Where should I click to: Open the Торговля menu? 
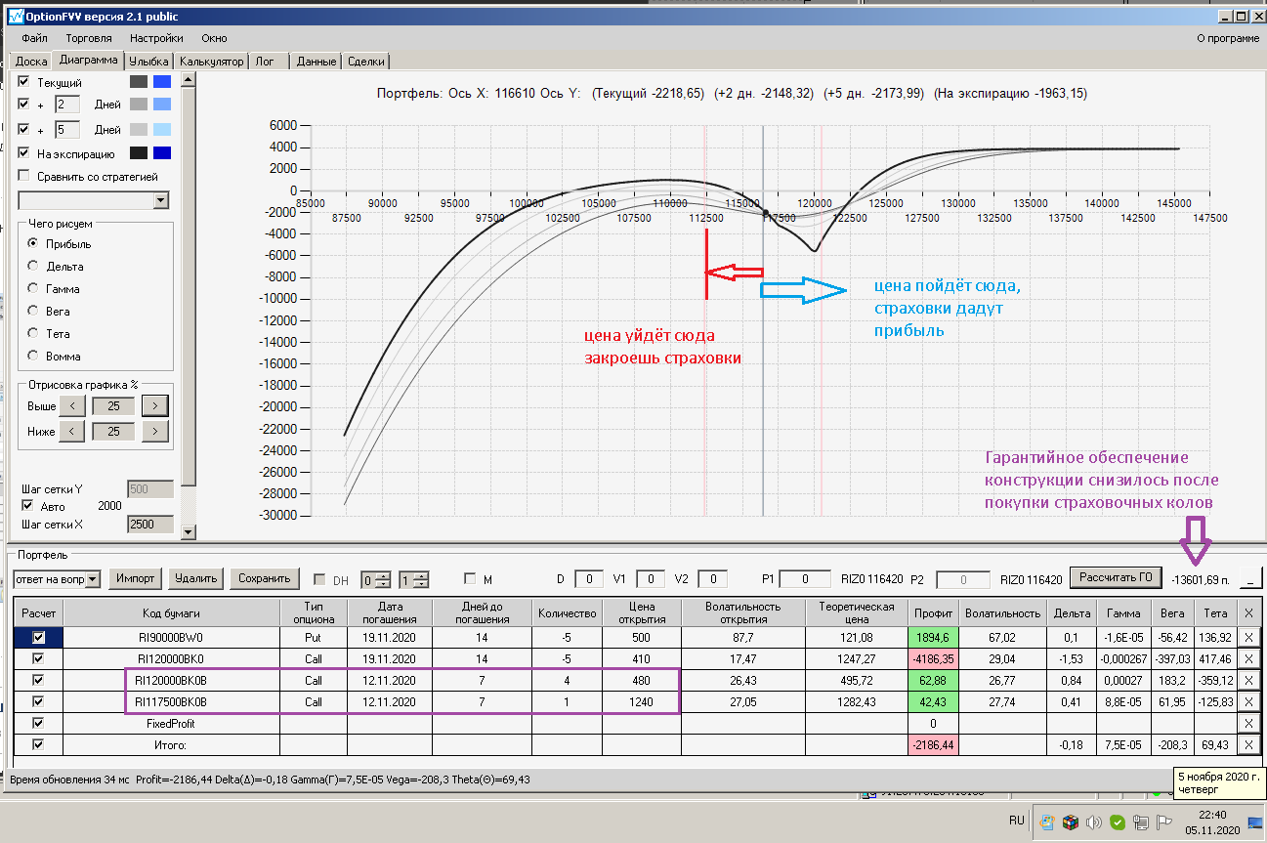click(x=89, y=38)
